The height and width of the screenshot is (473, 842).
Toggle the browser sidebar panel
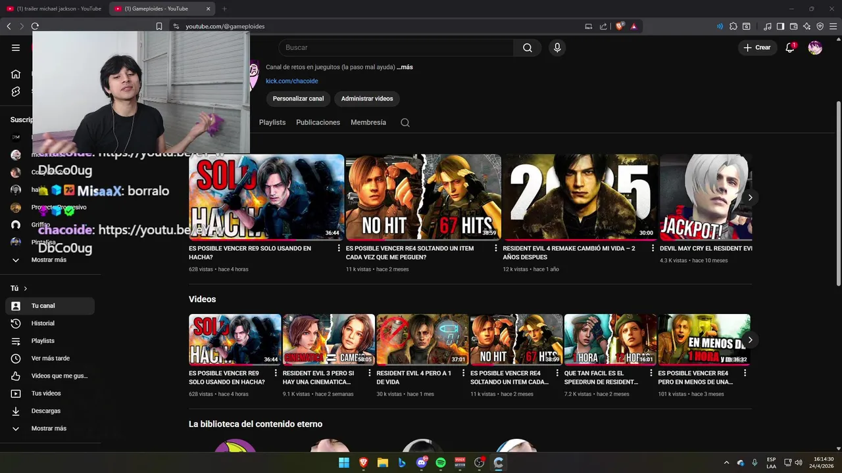[x=780, y=26]
